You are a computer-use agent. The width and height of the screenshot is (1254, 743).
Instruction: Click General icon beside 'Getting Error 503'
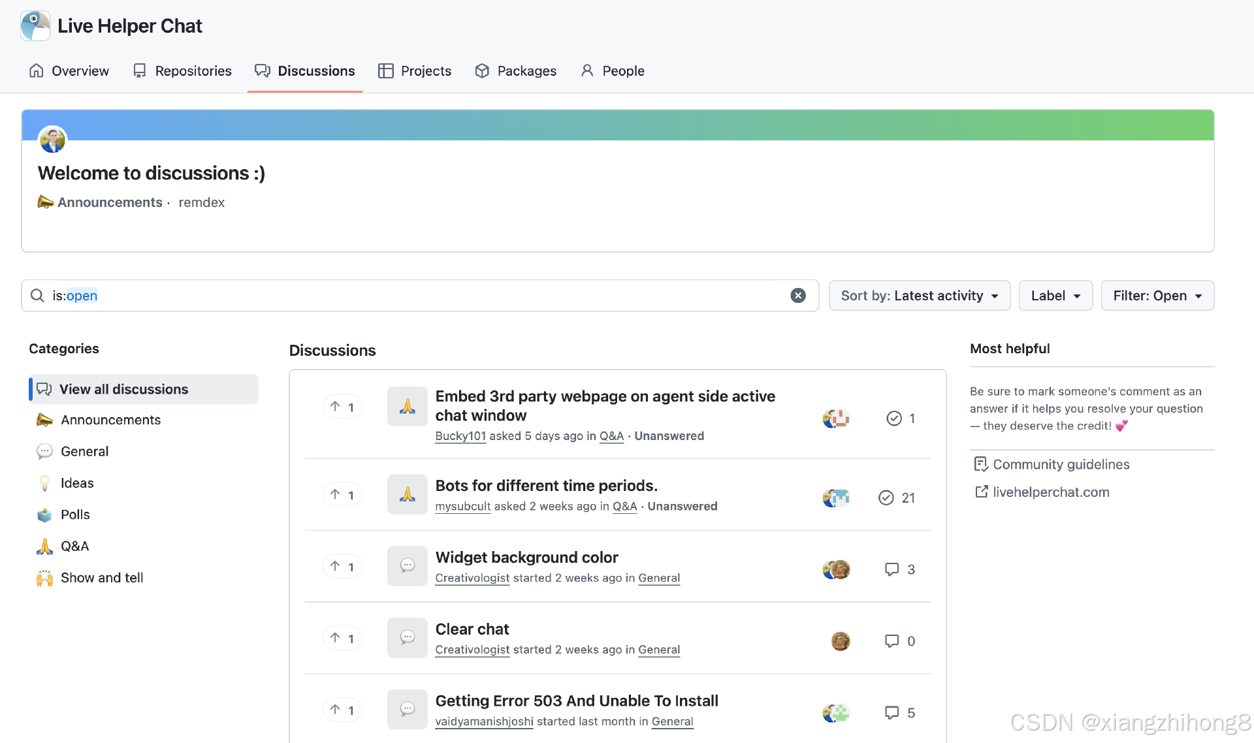[x=408, y=709]
